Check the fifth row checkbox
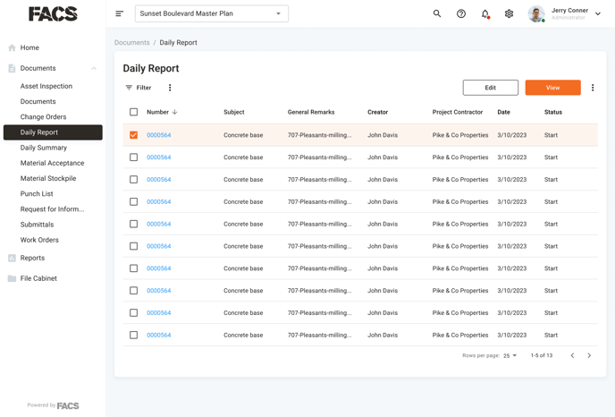This screenshot has height=417, width=615. 134,224
